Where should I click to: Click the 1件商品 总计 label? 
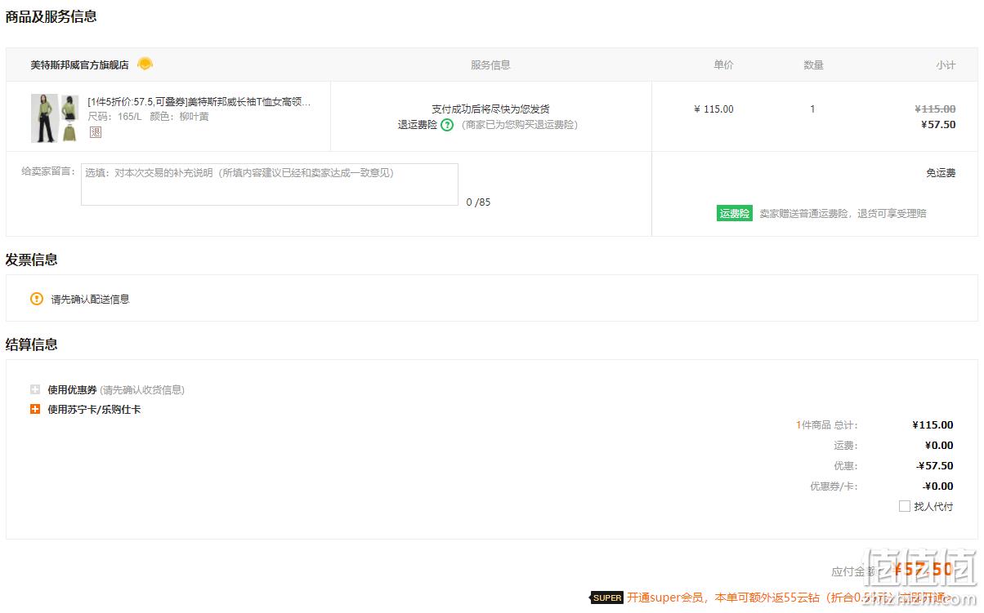point(827,425)
